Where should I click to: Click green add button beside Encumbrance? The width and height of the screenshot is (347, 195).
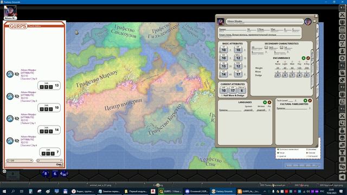tap(304, 58)
